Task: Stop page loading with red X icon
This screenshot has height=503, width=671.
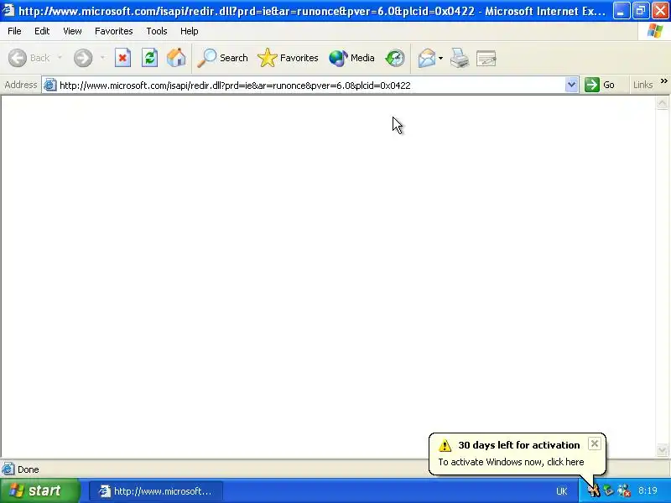Action: coord(122,58)
